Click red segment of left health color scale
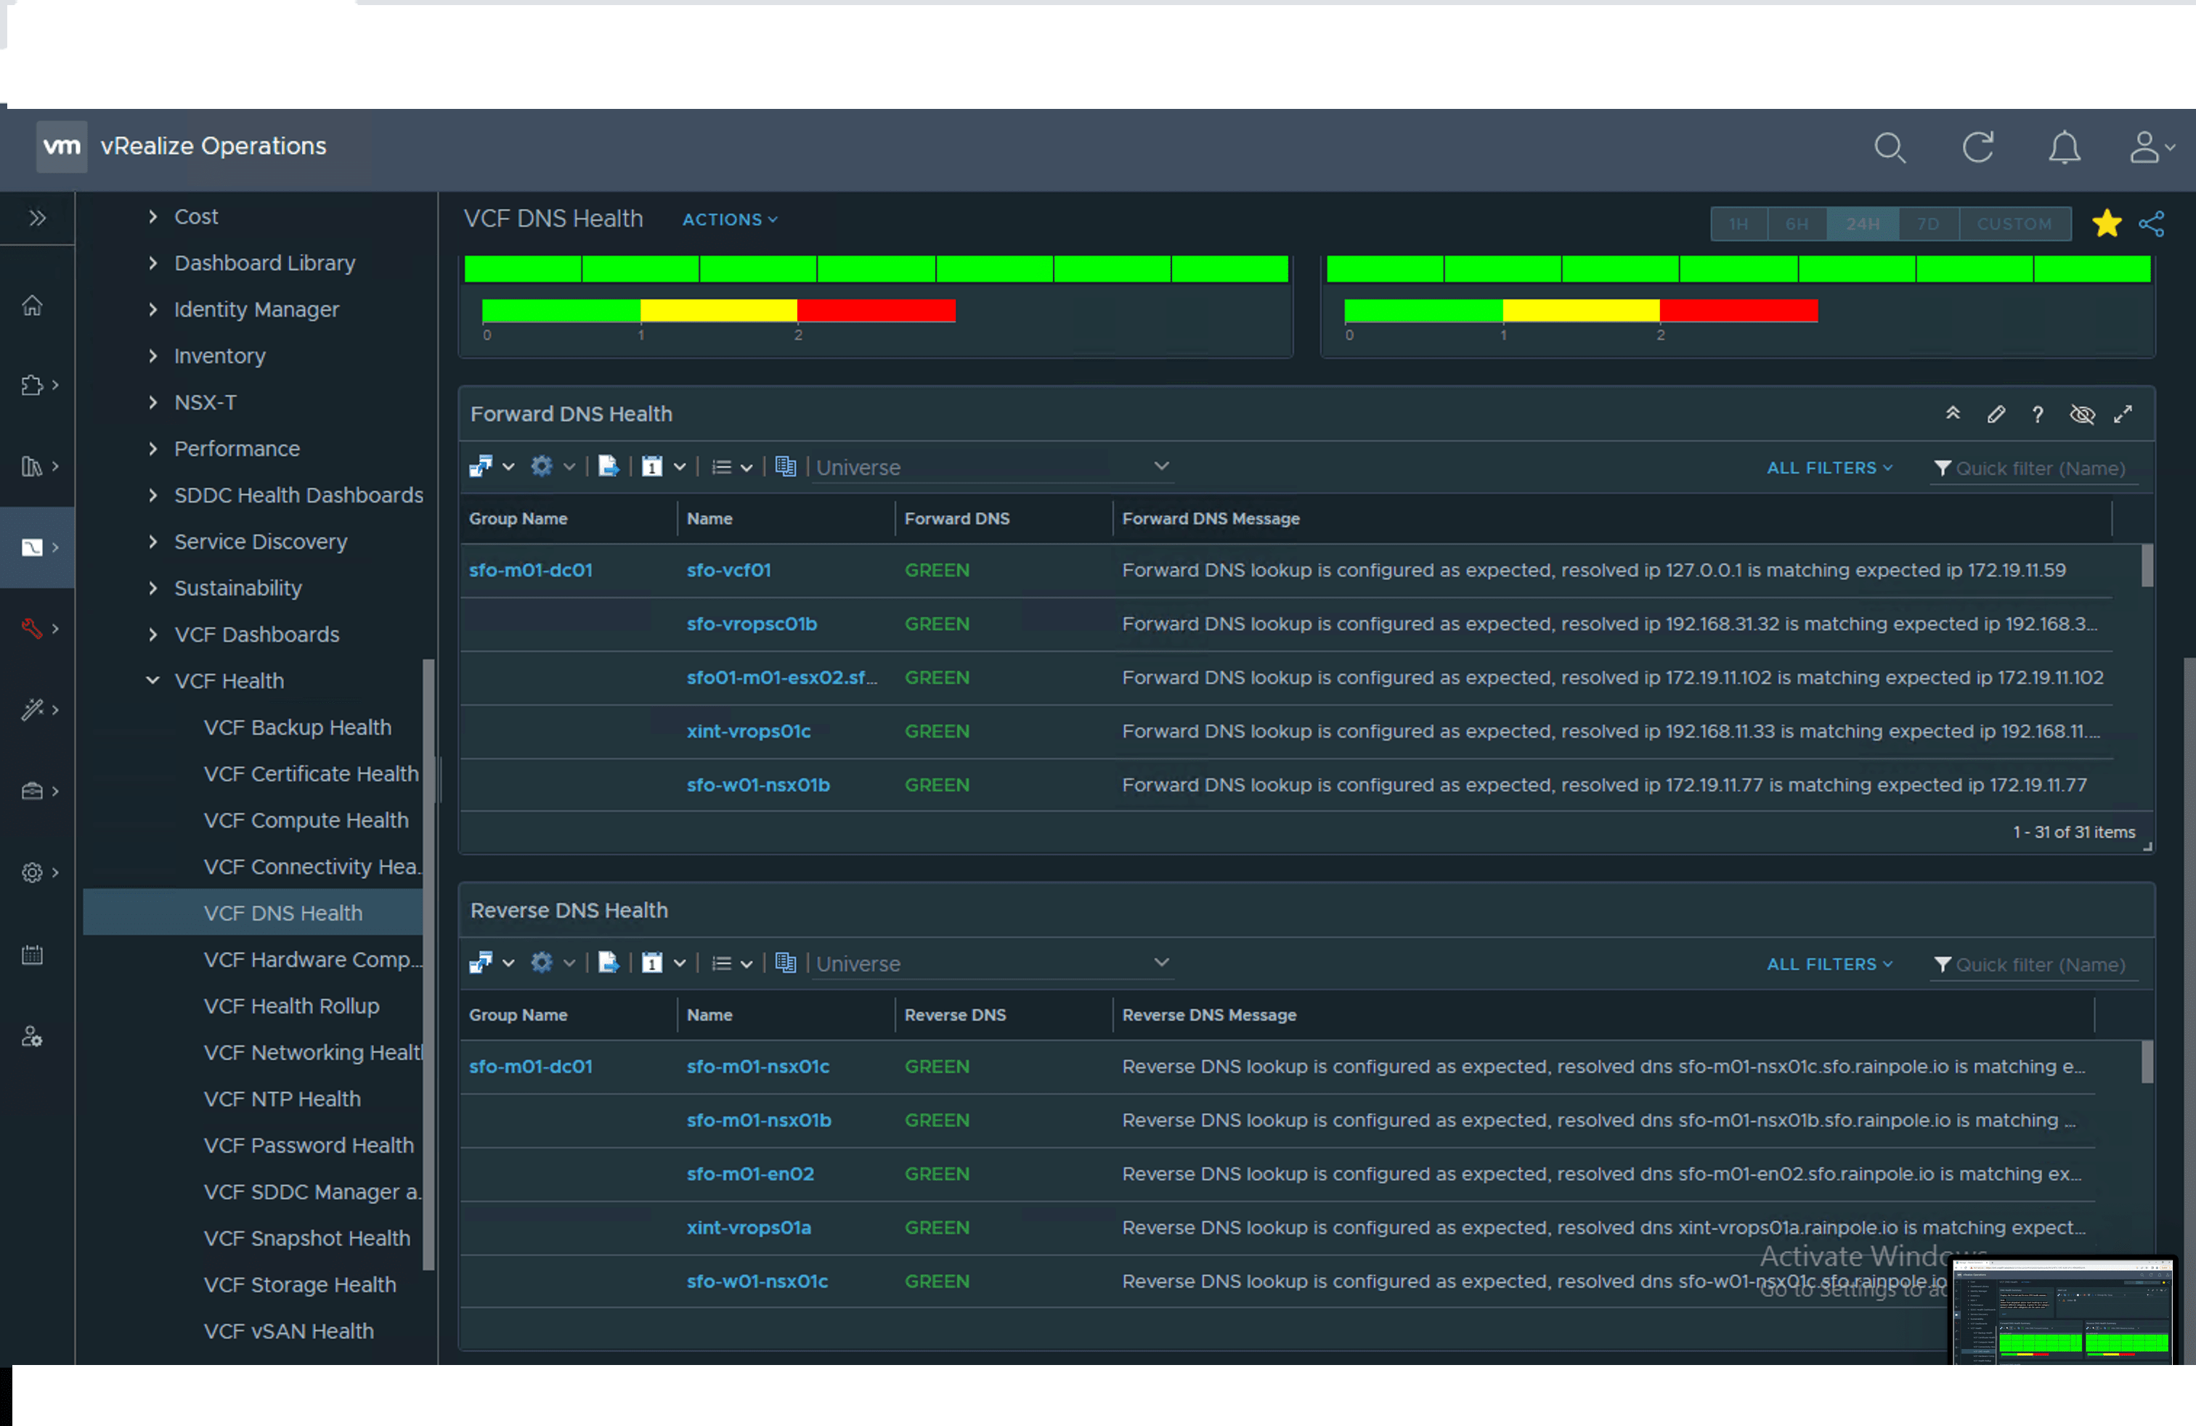The width and height of the screenshot is (2196, 1426). click(876, 311)
